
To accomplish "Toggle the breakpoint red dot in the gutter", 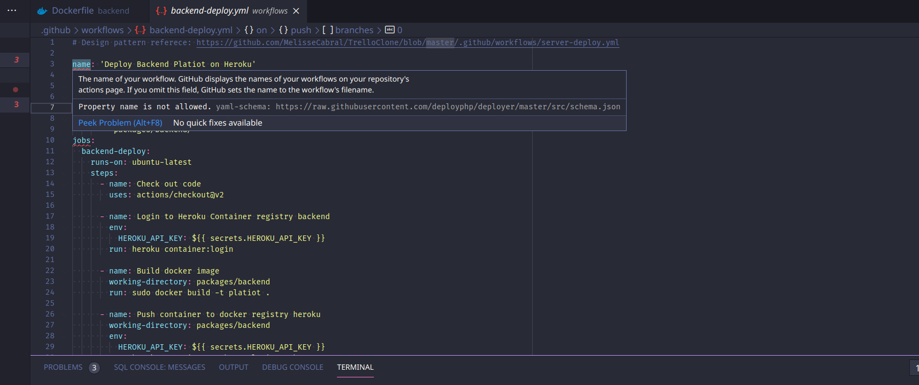I will point(15,89).
